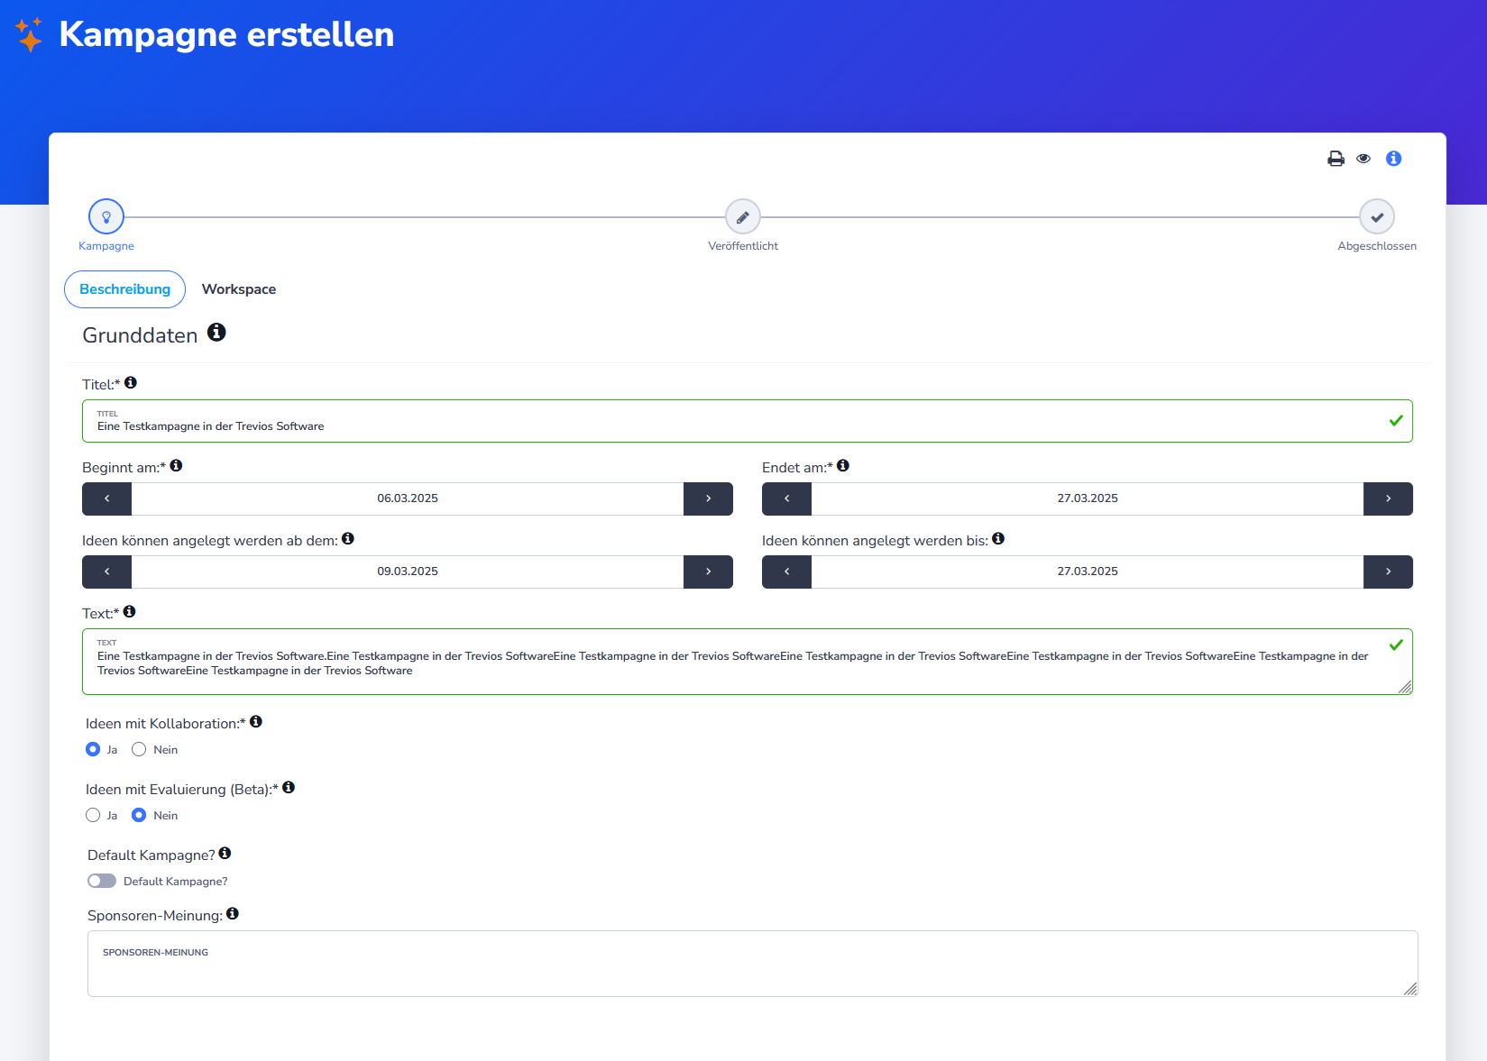Select Nein for Ideen mit Kollaboration
The height and width of the screenshot is (1061, 1487).
[139, 749]
